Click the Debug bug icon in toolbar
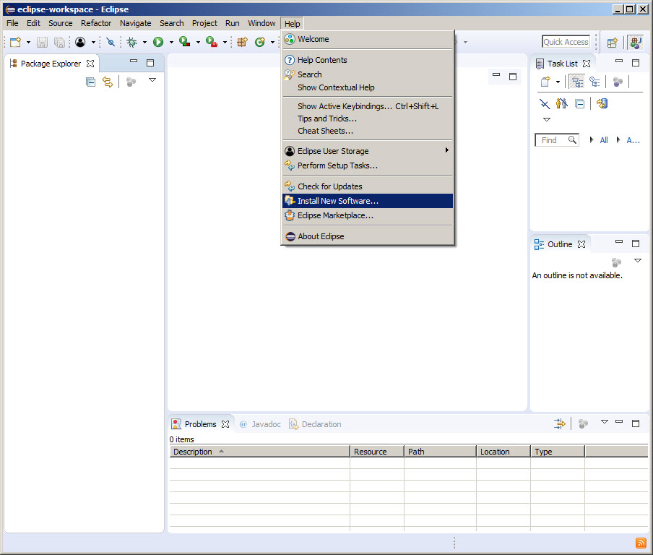This screenshot has height=555, width=653. point(131,43)
